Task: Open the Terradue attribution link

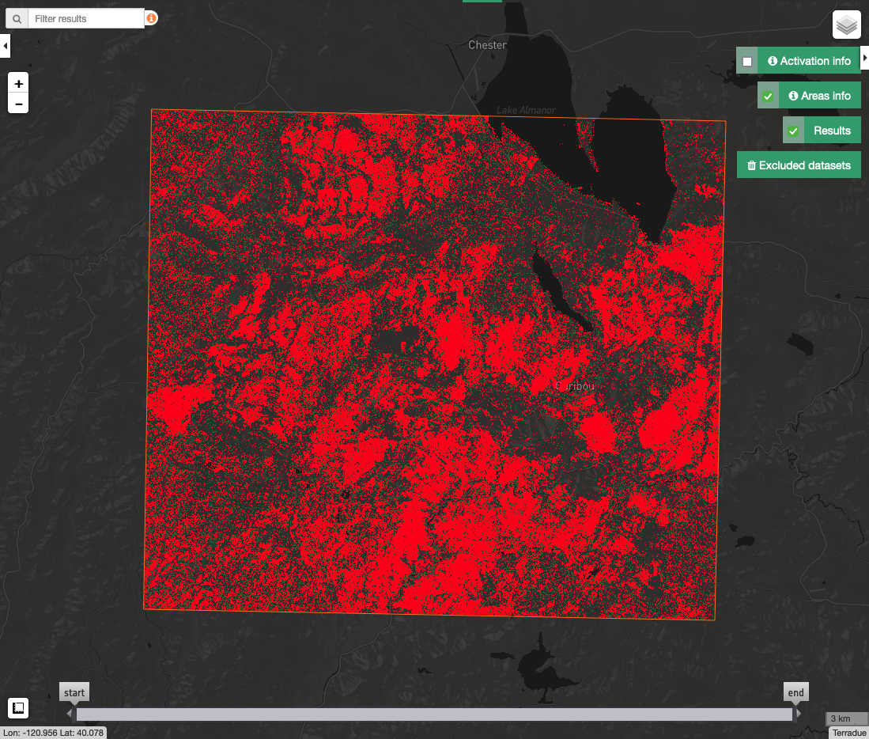Action: click(x=848, y=733)
